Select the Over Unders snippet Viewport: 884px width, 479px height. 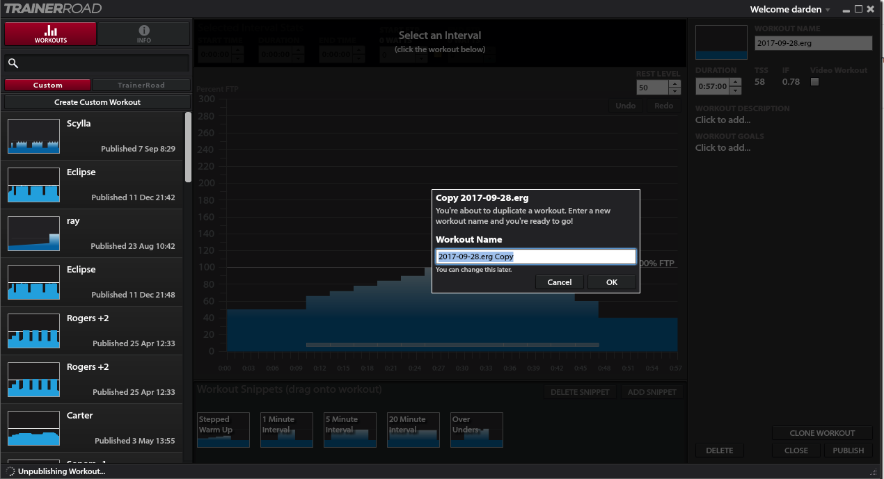(x=477, y=430)
